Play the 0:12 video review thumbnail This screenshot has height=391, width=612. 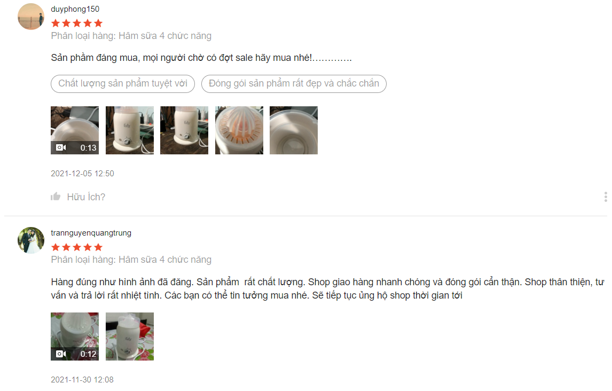pyautogui.click(x=75, y=337)
